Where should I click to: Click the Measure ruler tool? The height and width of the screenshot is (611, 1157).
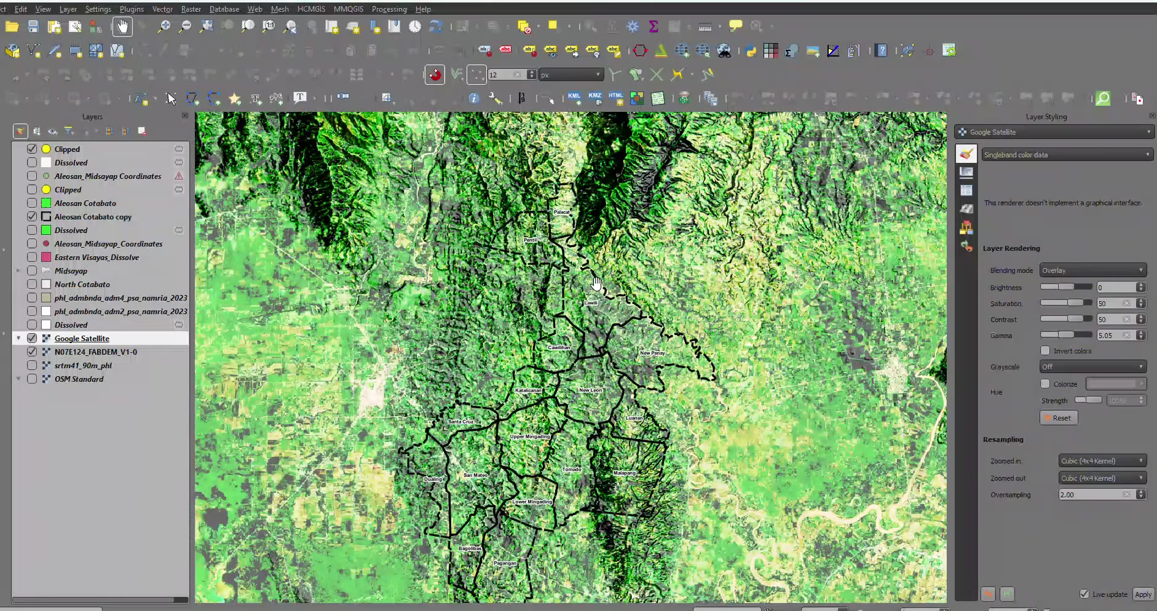click(x=705, y=26)
